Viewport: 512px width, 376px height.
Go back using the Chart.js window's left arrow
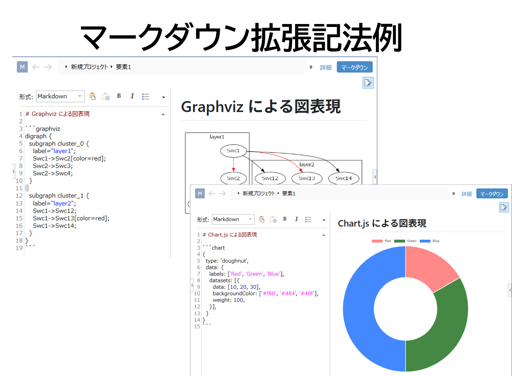pos(212,194)
